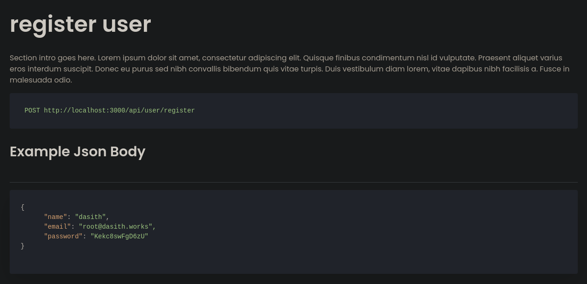Click the horizontal divider line under the subheading
This screenshot has width=587, height=284.
click(x=293, y=182)
